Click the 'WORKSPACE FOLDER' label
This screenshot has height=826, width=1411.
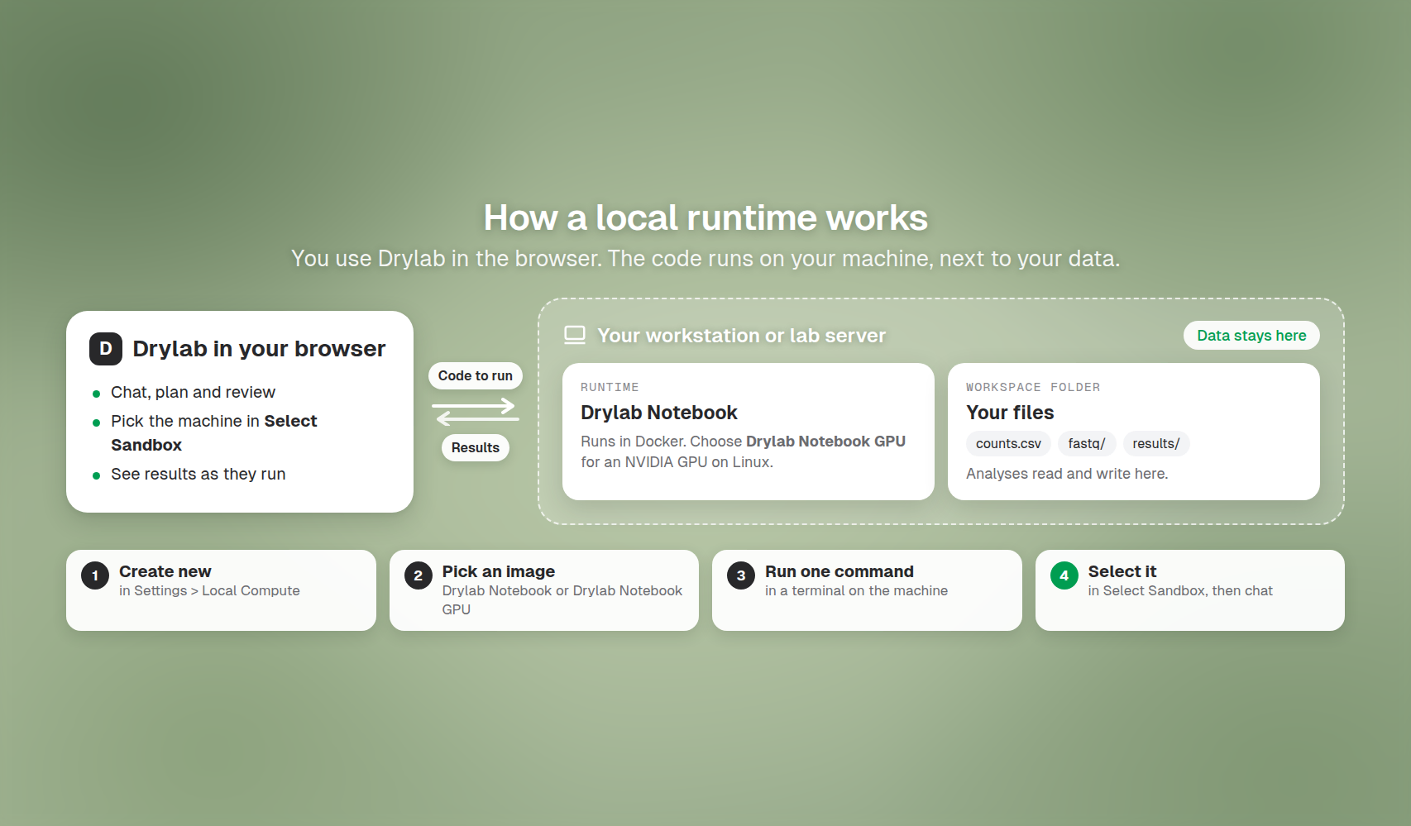tap(1033, 387)
